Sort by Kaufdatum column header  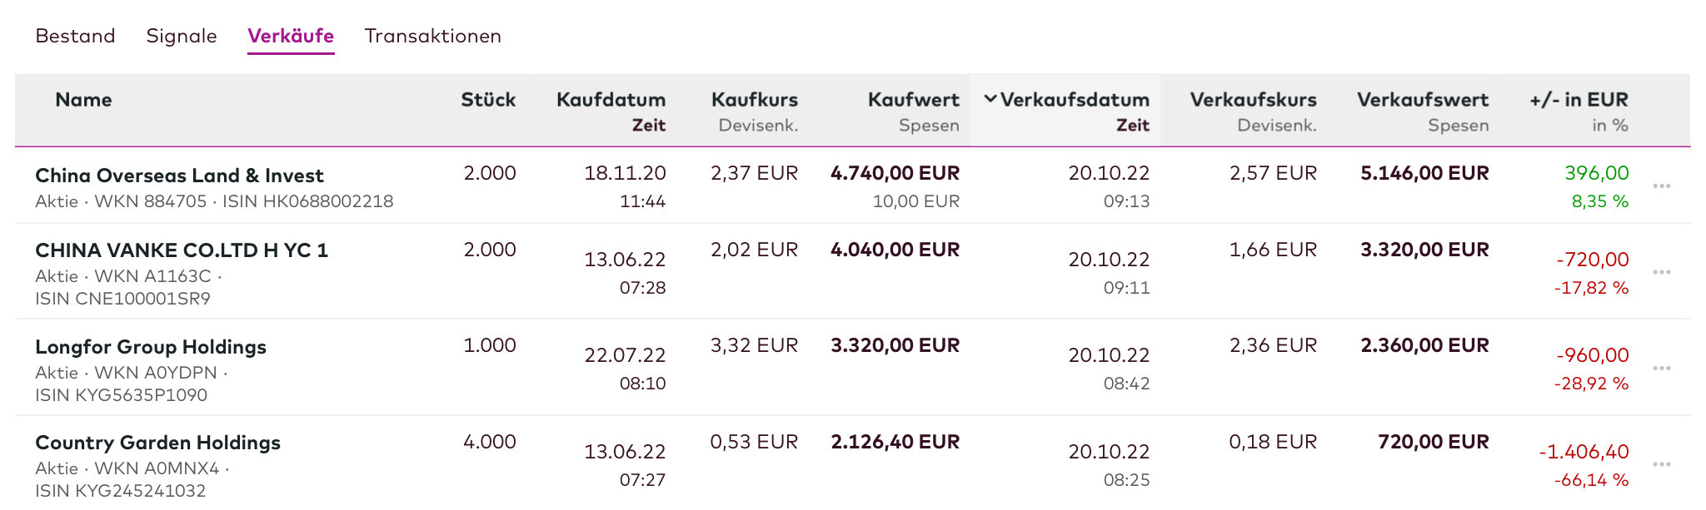(x=611, y=100)
